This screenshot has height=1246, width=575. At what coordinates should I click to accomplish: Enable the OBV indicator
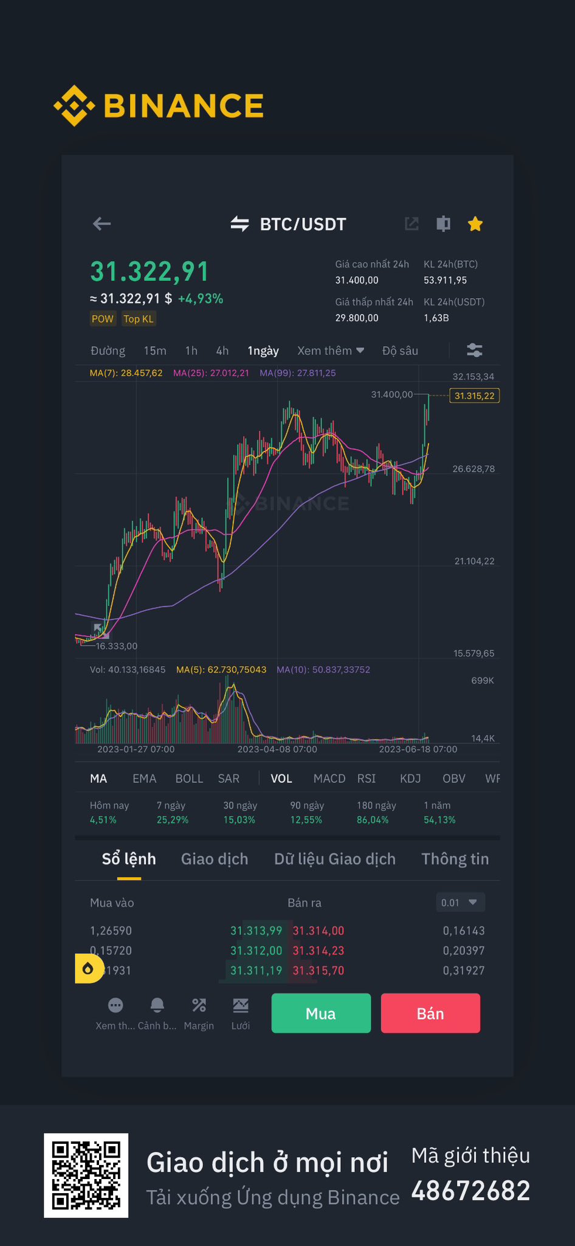coord(454,779)
